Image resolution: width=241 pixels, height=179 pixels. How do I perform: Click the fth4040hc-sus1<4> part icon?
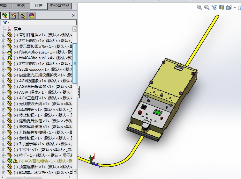click(x=10, y=58)
